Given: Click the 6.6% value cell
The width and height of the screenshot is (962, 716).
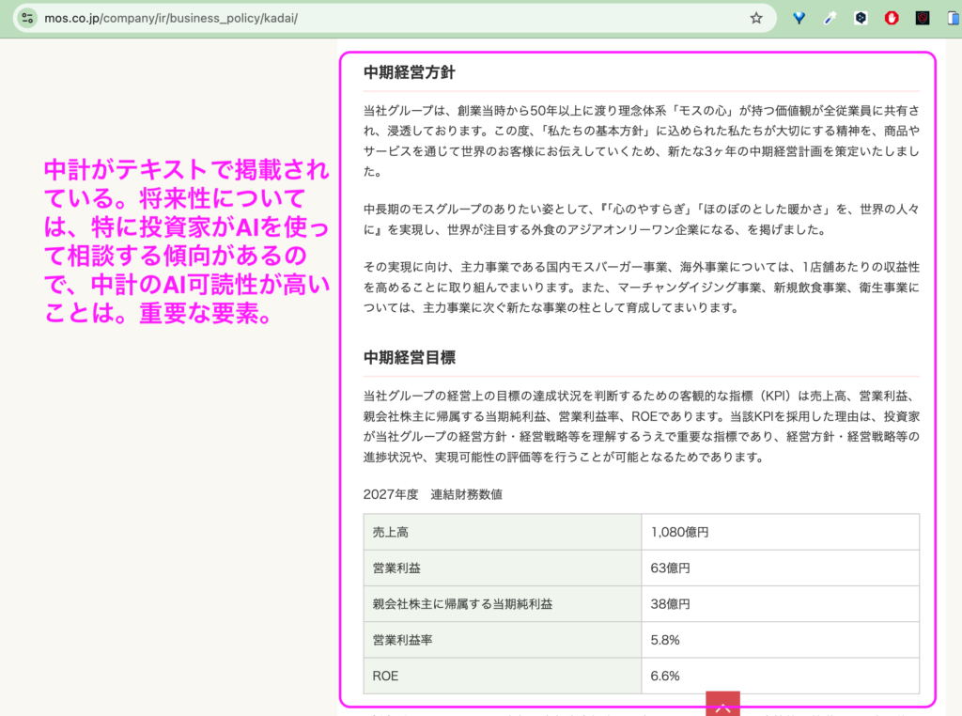Looking at the screenshot, I should click(781, 677).
